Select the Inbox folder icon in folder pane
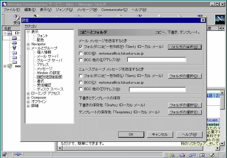The height and width of the screenshot is (158, 227). pos(14,38)
